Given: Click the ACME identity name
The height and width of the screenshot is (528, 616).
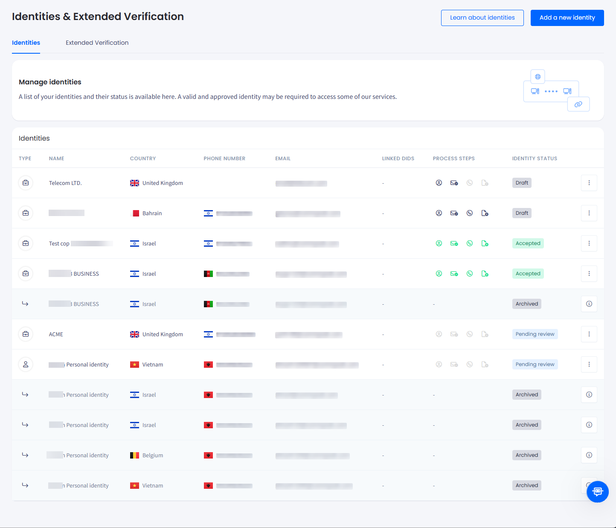Looking at the screenshot, I should click(56, 335).
